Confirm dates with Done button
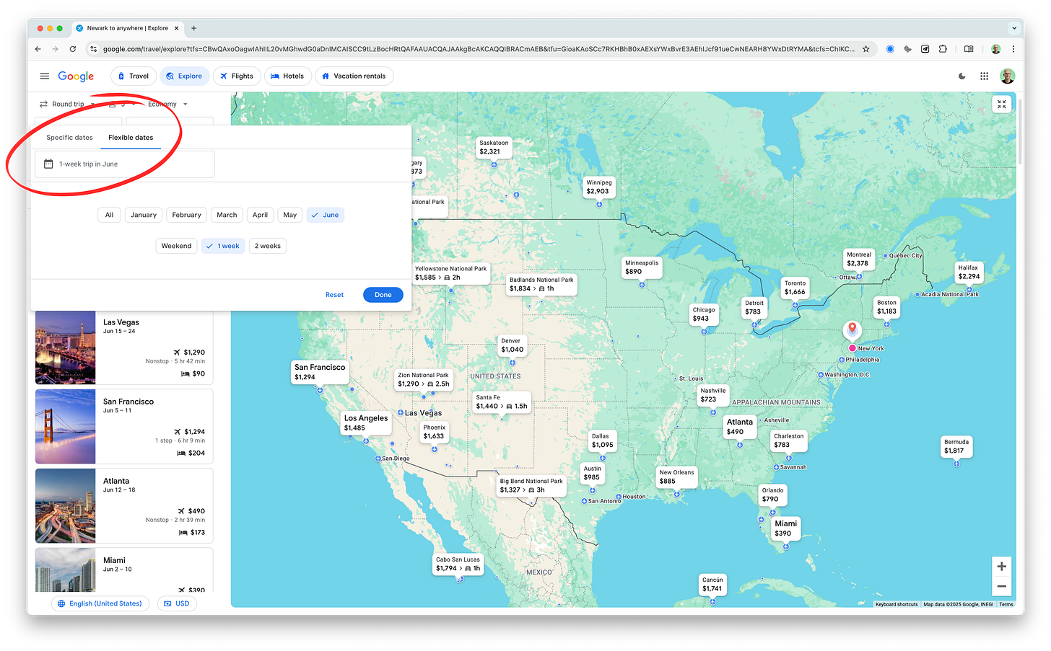 tap(383, 295)
